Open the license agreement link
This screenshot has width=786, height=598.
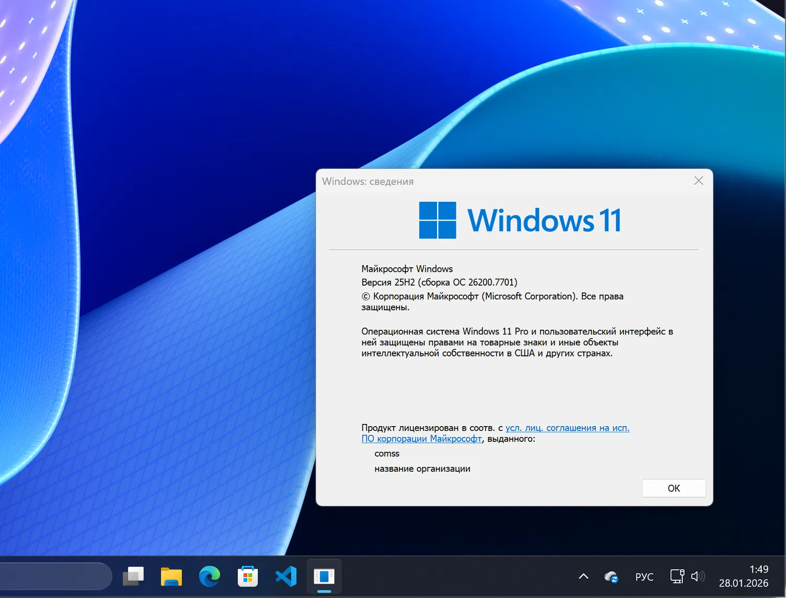pos(567,428)
